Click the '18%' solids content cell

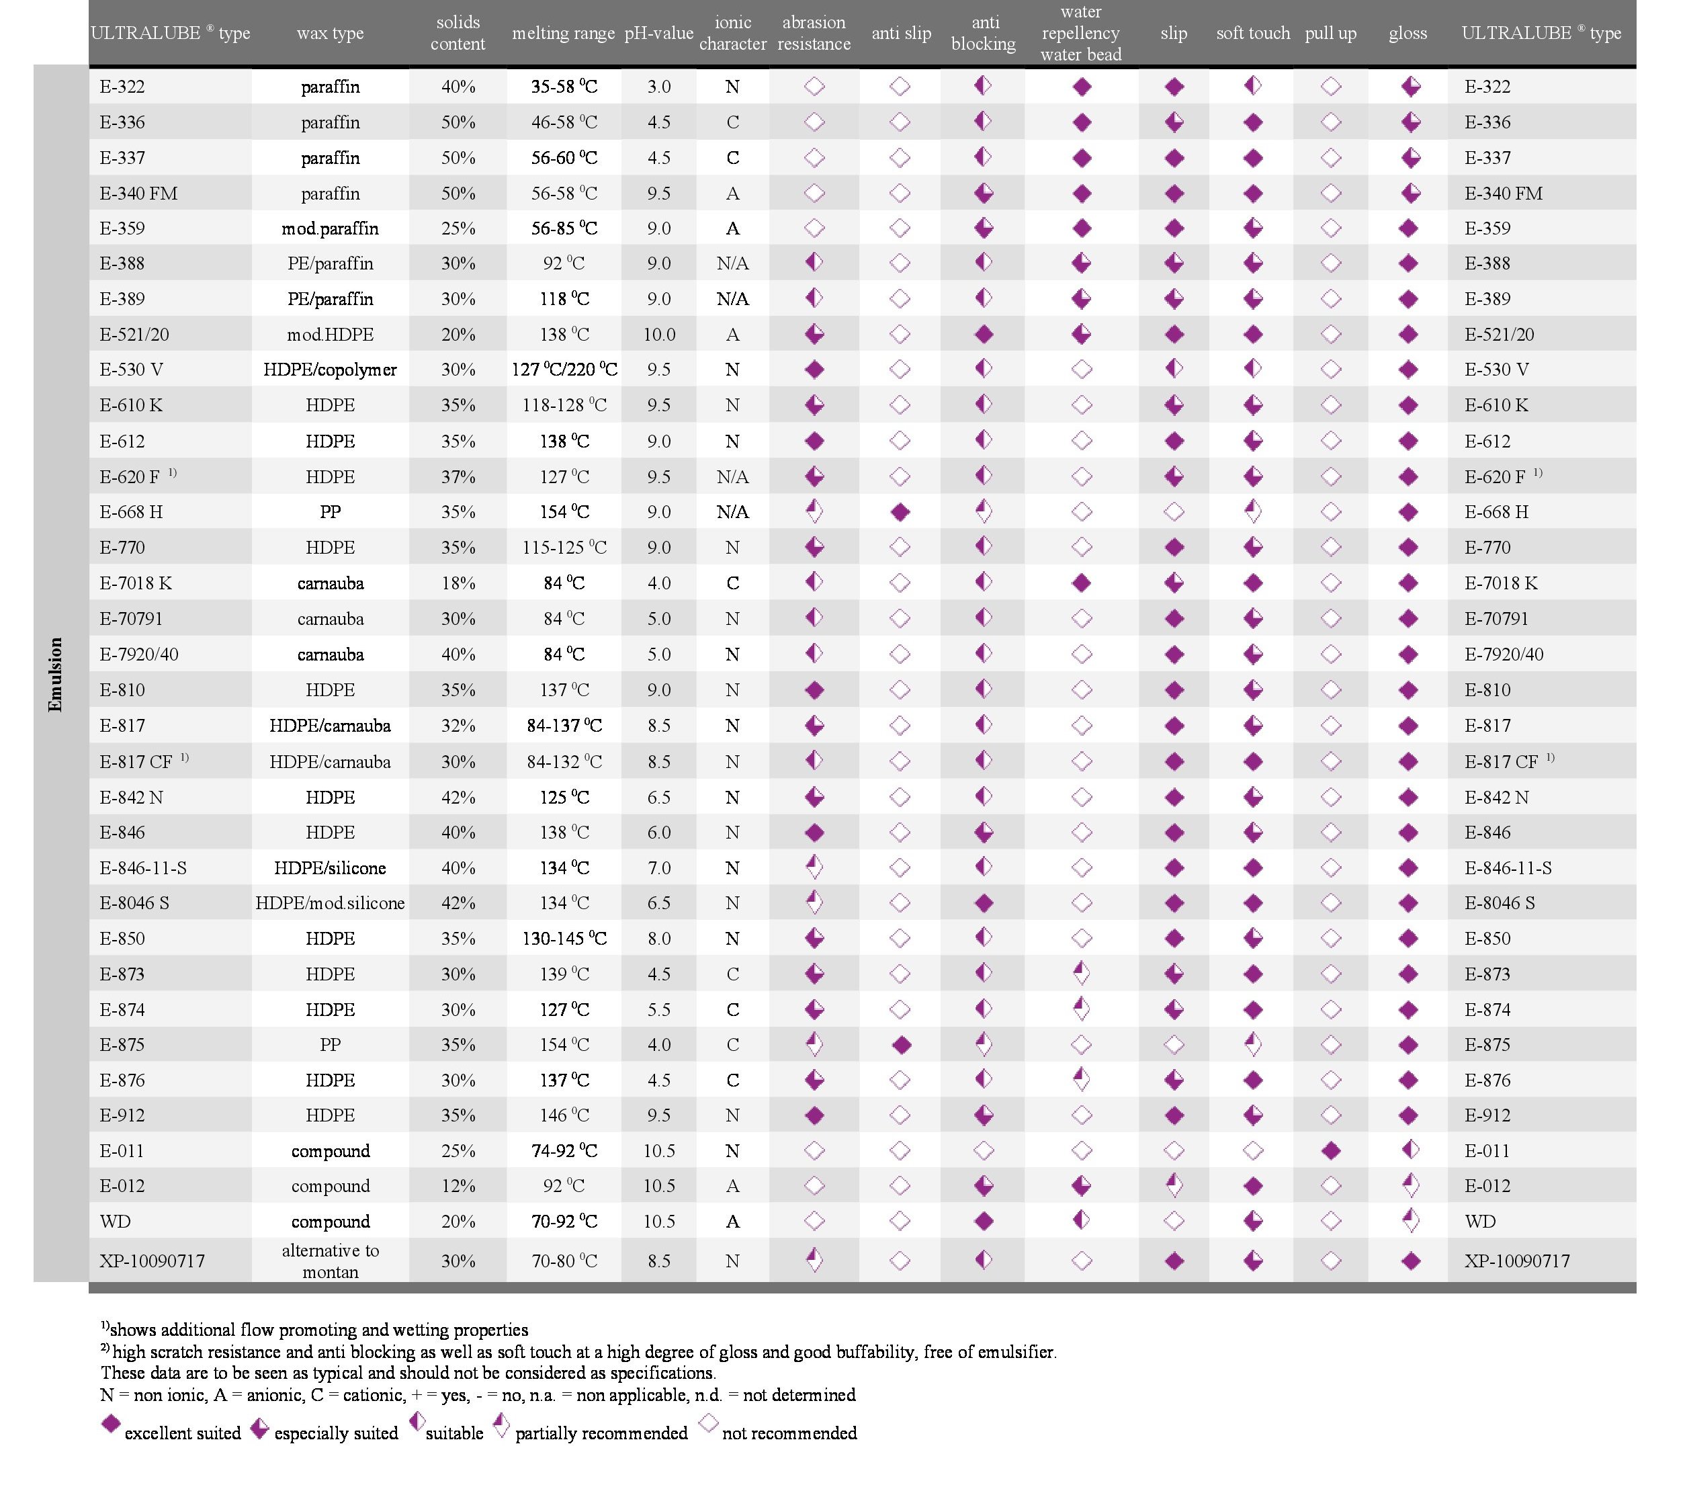458,583
